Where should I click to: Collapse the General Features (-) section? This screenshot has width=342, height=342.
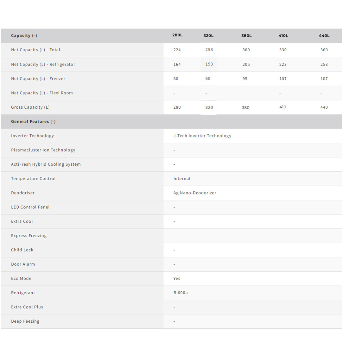(33, 122)
